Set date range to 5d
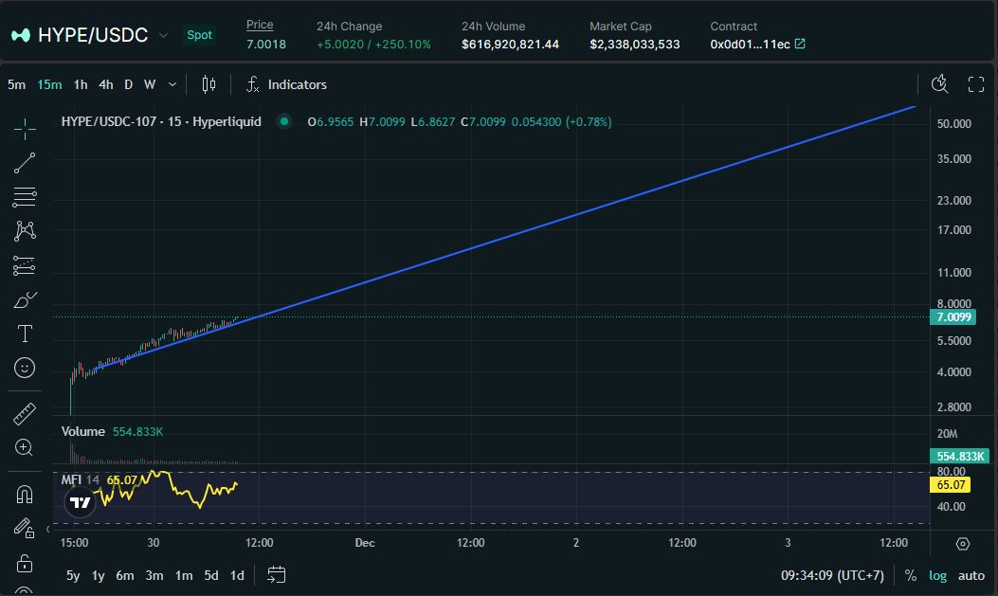Image resolution: width=998 pixels, height=596 pixels. click(211, 576)
